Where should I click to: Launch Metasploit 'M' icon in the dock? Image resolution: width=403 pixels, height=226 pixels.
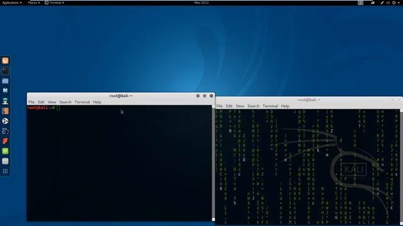tap(5, 90)
